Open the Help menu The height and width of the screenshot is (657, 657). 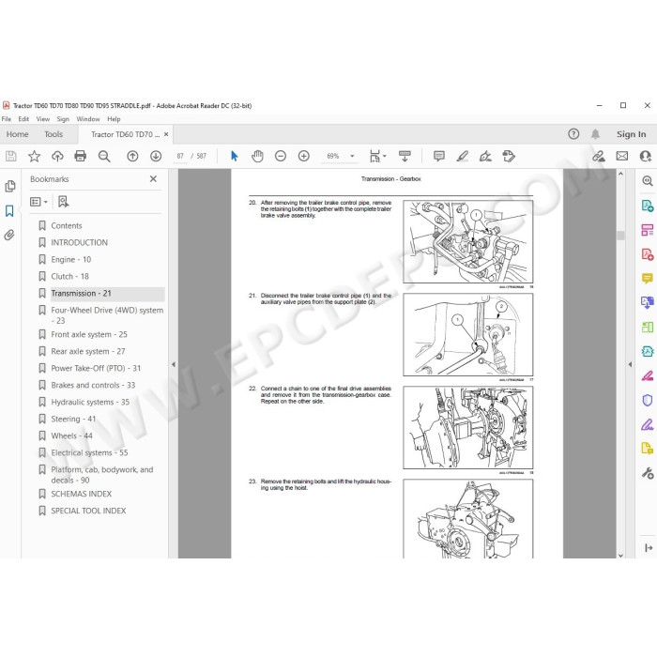point(114,119)
